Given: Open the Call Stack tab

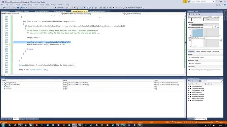Looking at the screenshot, I should pyautogui.click(x=191, y=119).
